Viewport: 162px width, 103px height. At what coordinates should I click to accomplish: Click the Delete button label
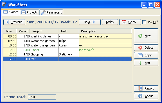tap(149, 48)
